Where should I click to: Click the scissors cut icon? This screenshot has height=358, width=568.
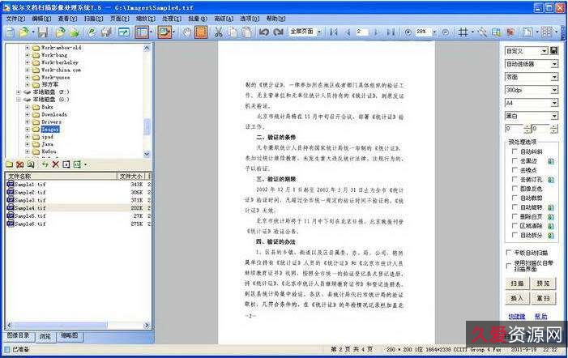coord(219,32)
